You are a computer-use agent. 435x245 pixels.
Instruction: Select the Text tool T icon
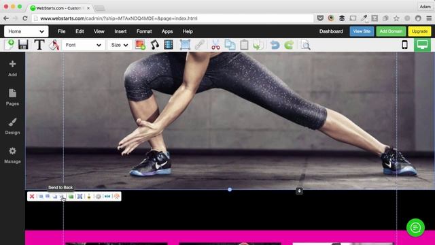[39, 45]
